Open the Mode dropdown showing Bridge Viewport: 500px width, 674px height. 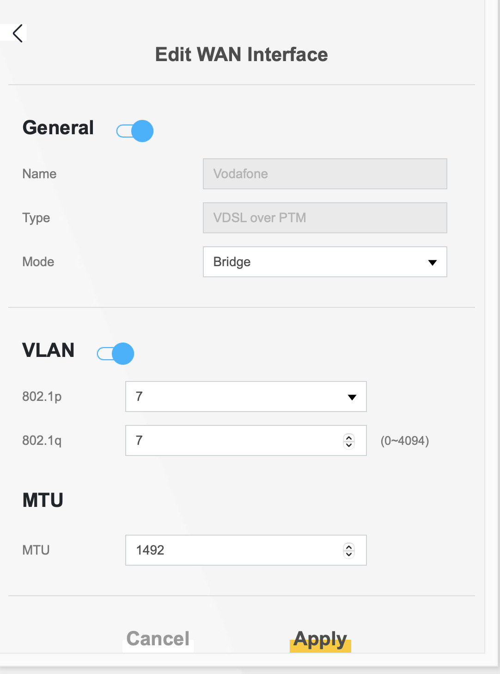[x=325, y=262]
